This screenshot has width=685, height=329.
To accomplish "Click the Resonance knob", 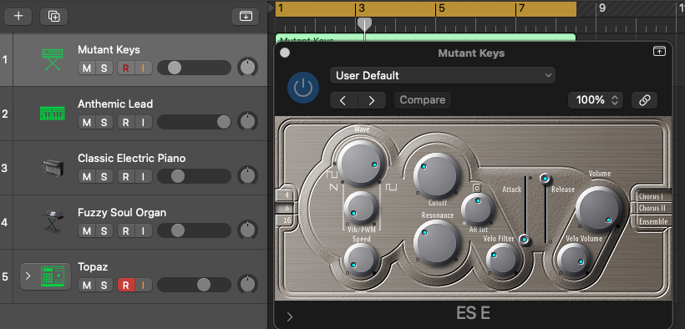I will point(437,243).
